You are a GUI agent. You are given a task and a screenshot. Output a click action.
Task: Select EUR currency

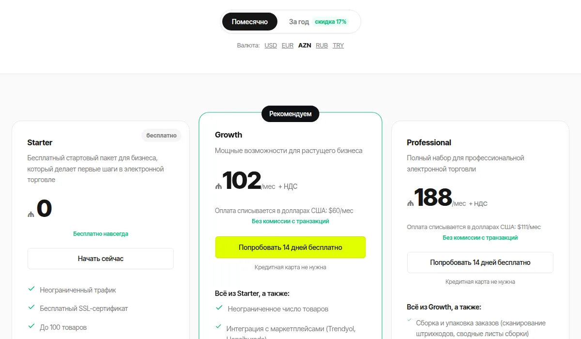pos(288,46)
